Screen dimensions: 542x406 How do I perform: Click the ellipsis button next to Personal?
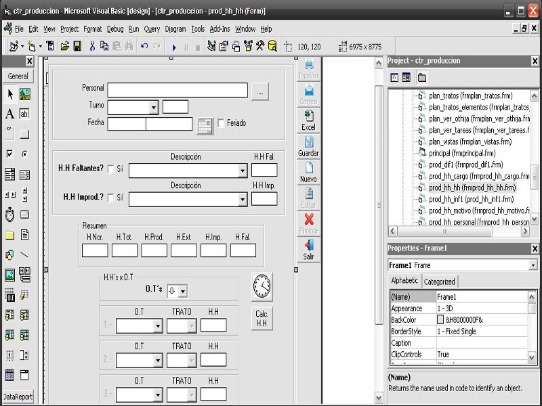tap(260, 91)
